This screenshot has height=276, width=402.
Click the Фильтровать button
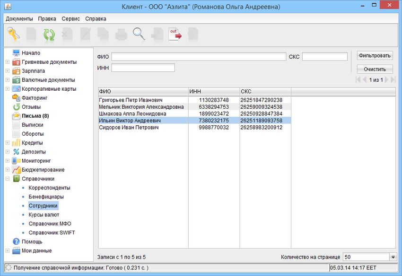click(x=375, y=55)
